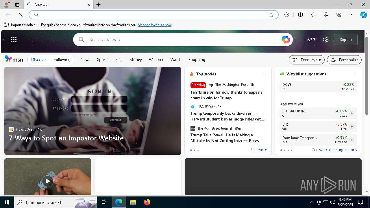370x208 pixels.
Task: Open 7 Ways to Spot Impostor Website
Action: pyautogui.click(x=66, y=138)
